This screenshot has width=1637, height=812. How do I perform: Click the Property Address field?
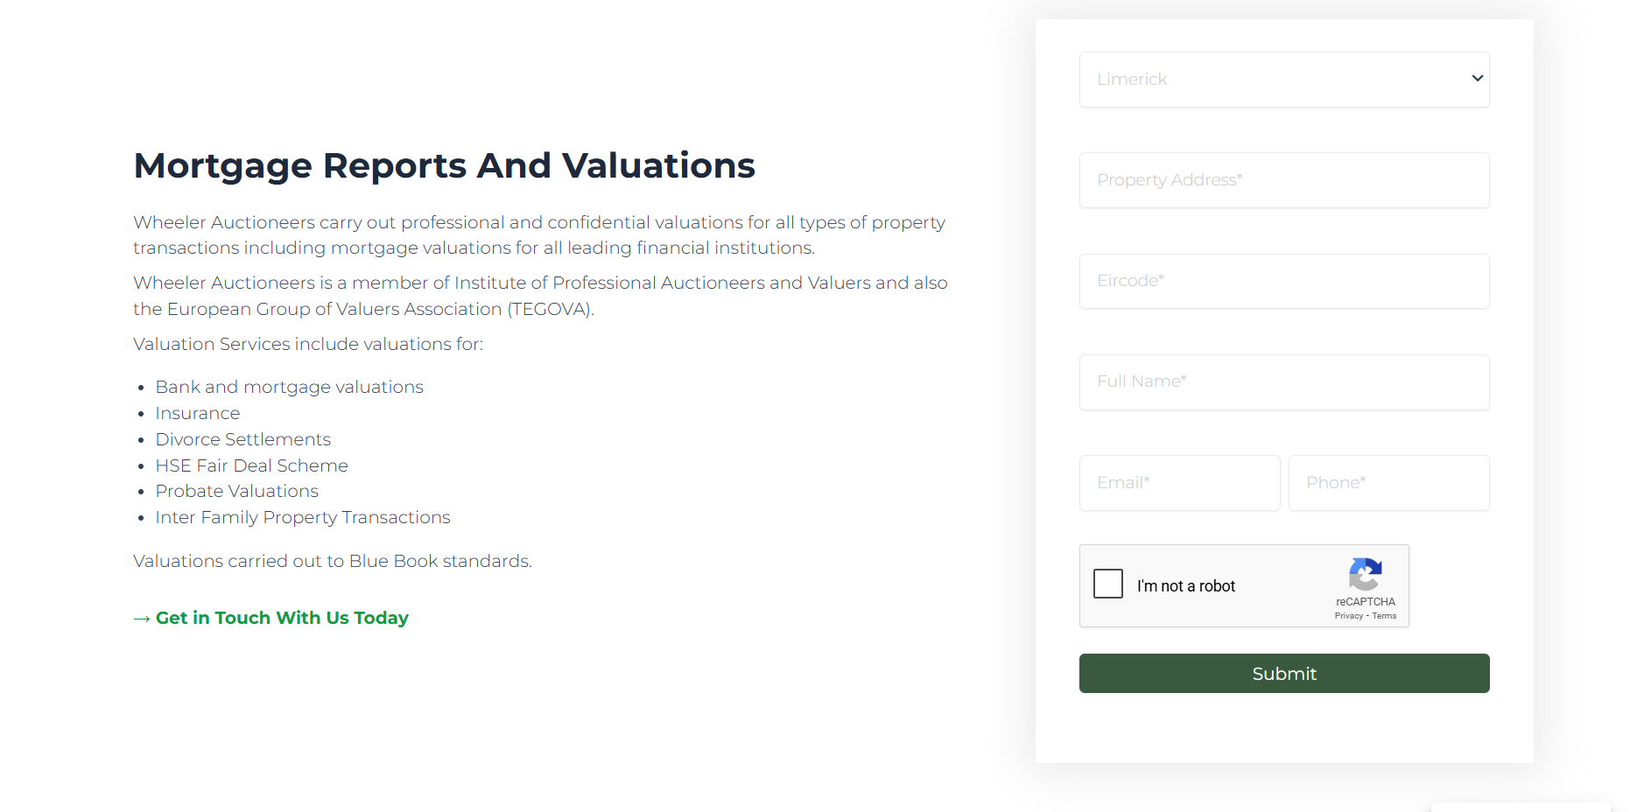click(x=1283, y=180)
